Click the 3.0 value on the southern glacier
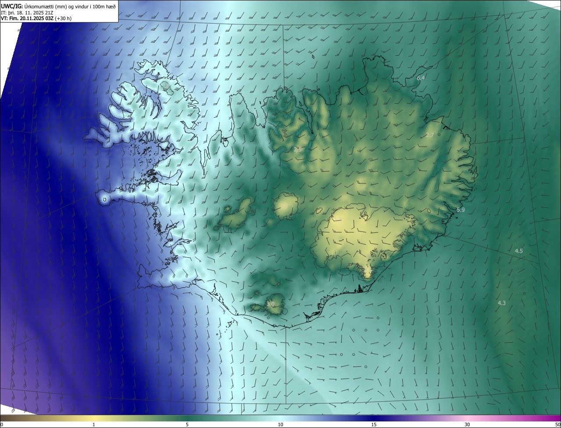Screen dimensions: 561x428 tap(270, 304)
